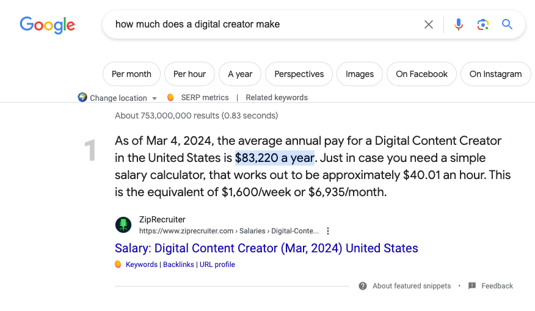Clear the search query with X
The image size is (535, 311).
click(429, 24)
